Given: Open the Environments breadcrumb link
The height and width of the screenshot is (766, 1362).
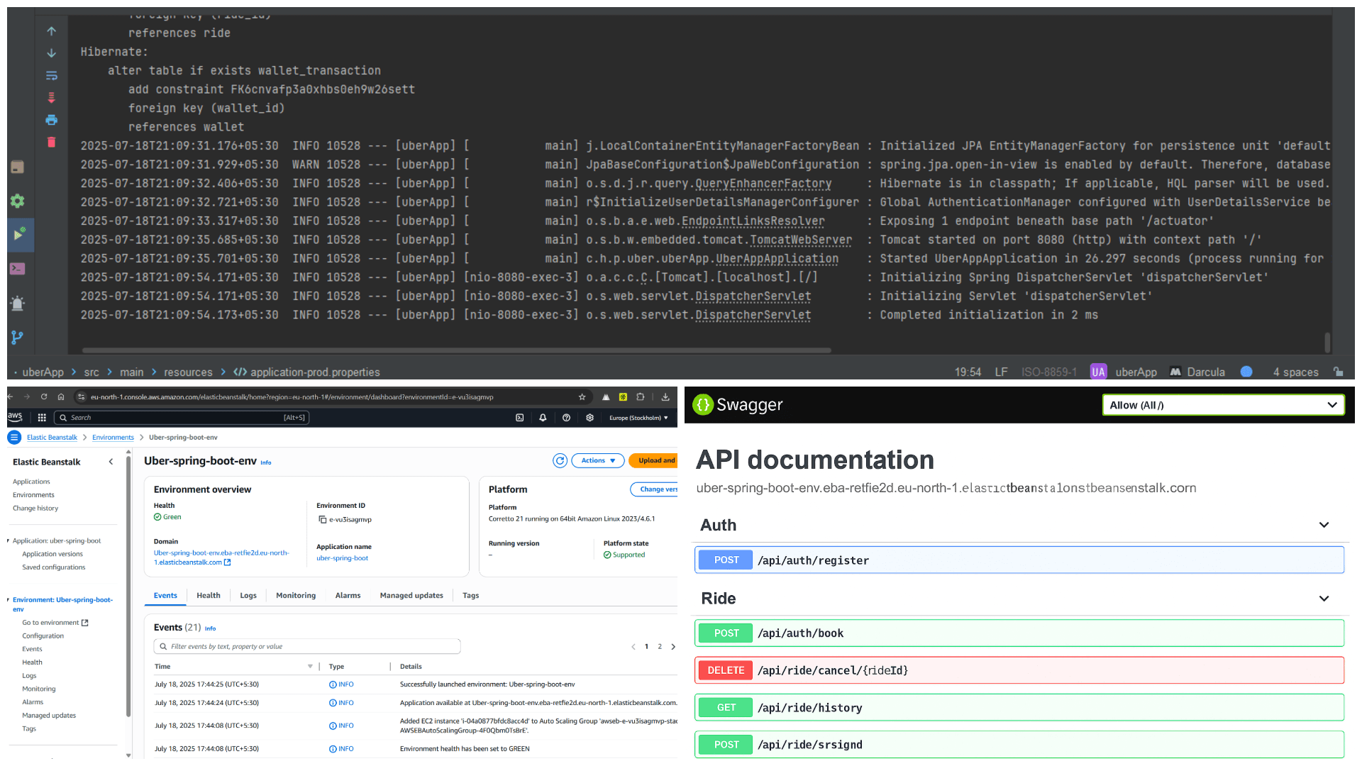Looking at the screenshot, I should click(x=113, y=438).
